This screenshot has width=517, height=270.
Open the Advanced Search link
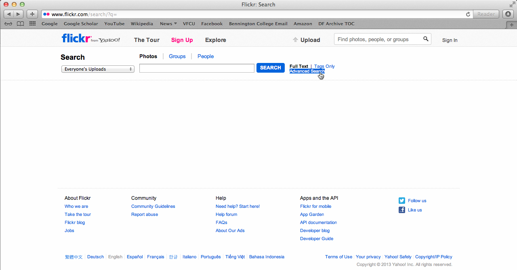pos(307,71)
